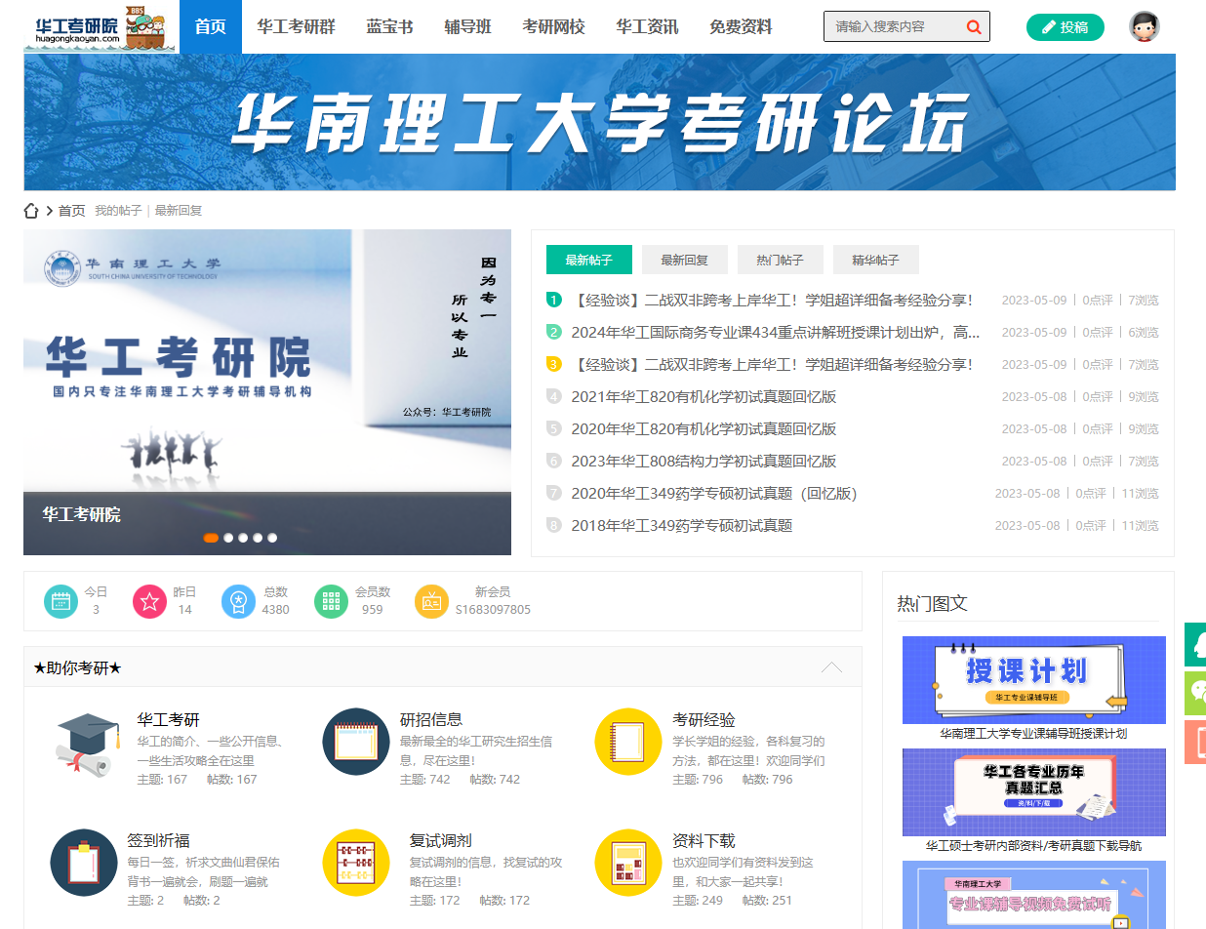Open the 资料下载 calculator icon

(628, 863)
